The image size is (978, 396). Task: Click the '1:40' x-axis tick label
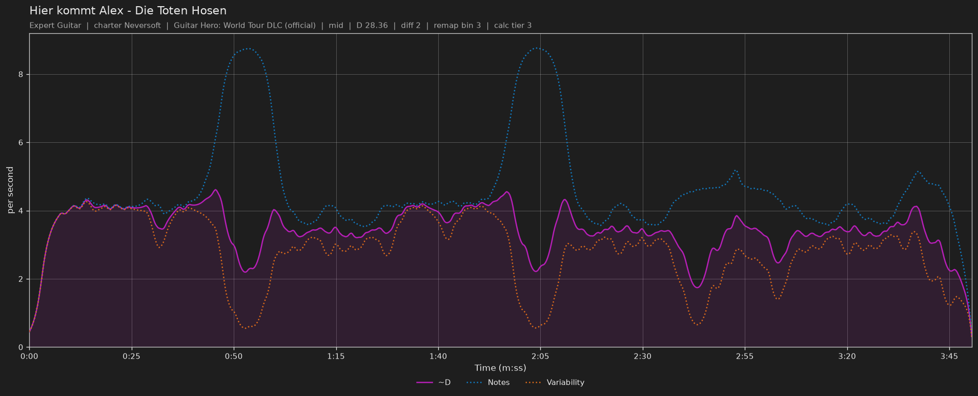[438, 356]
